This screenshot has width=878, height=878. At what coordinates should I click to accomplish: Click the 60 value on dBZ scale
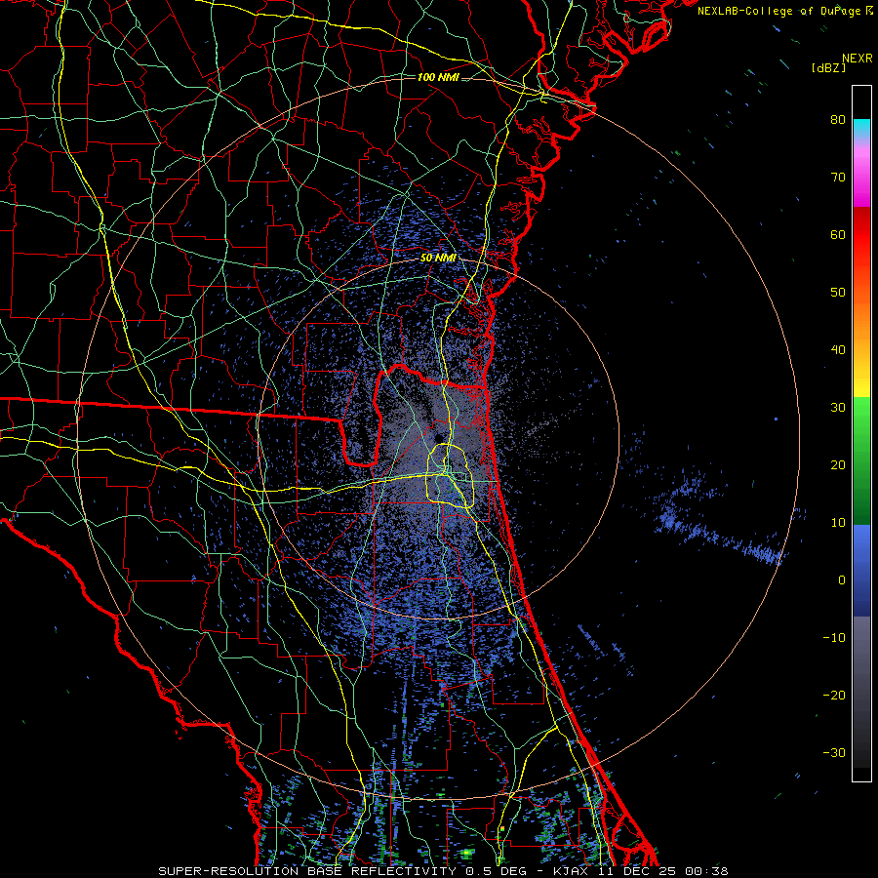pyautogui.click(x=838, y=234)
